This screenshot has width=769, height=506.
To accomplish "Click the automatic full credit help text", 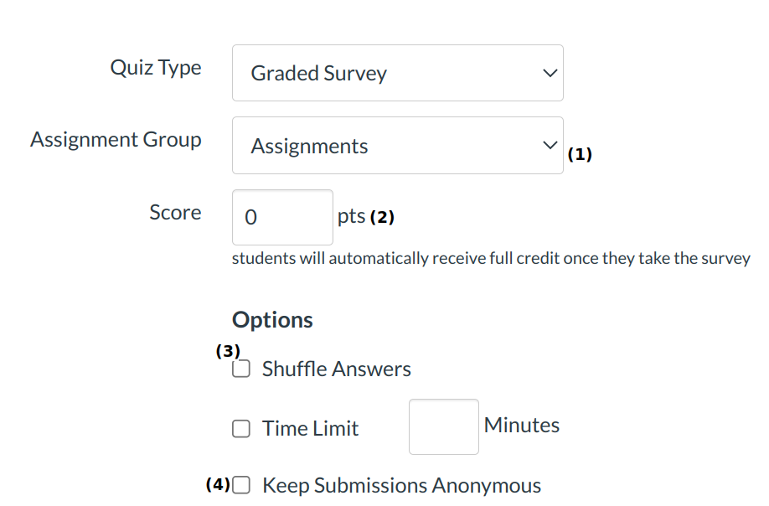I will [x=490, y=259].
